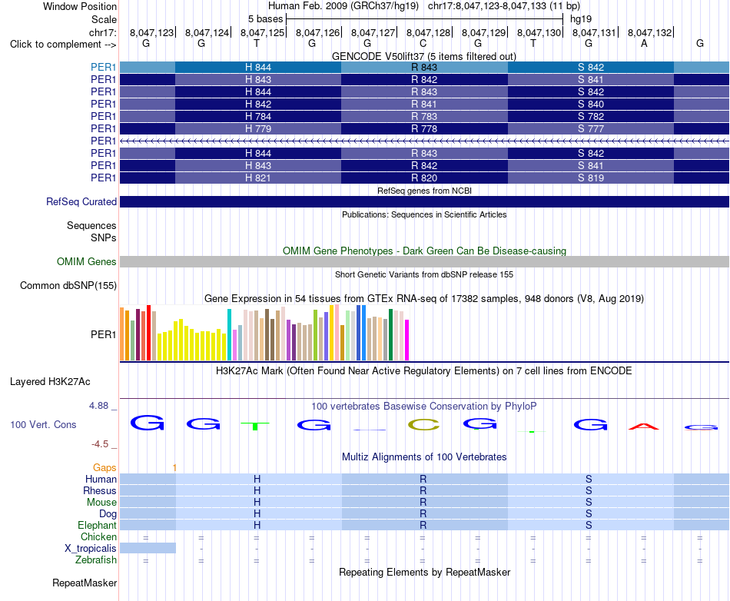Click the Elephant species label
This screenshot has width=730, height=601.
point(97,525)
